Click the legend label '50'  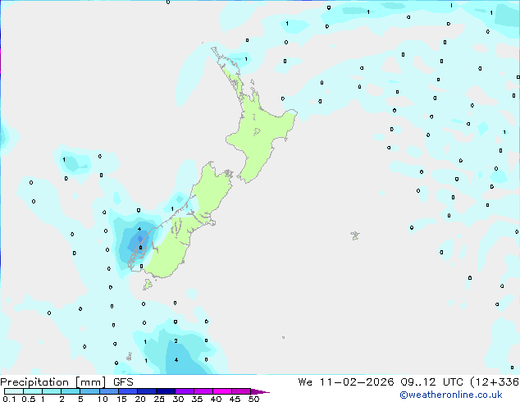(253, 399)
